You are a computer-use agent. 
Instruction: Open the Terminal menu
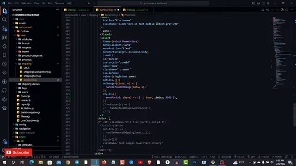pos(60,3)
